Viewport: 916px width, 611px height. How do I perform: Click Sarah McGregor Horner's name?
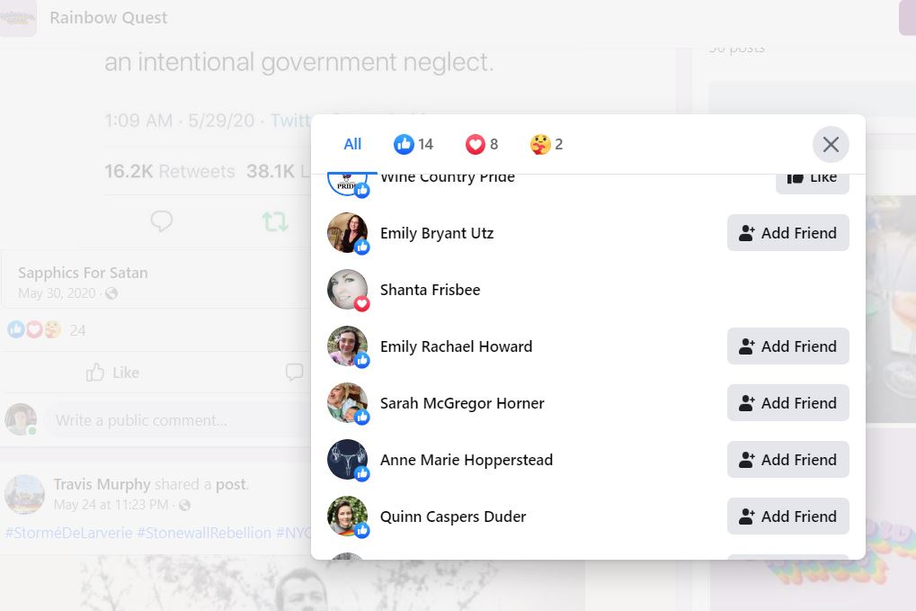pyautogui.click(x=462, y=403)
